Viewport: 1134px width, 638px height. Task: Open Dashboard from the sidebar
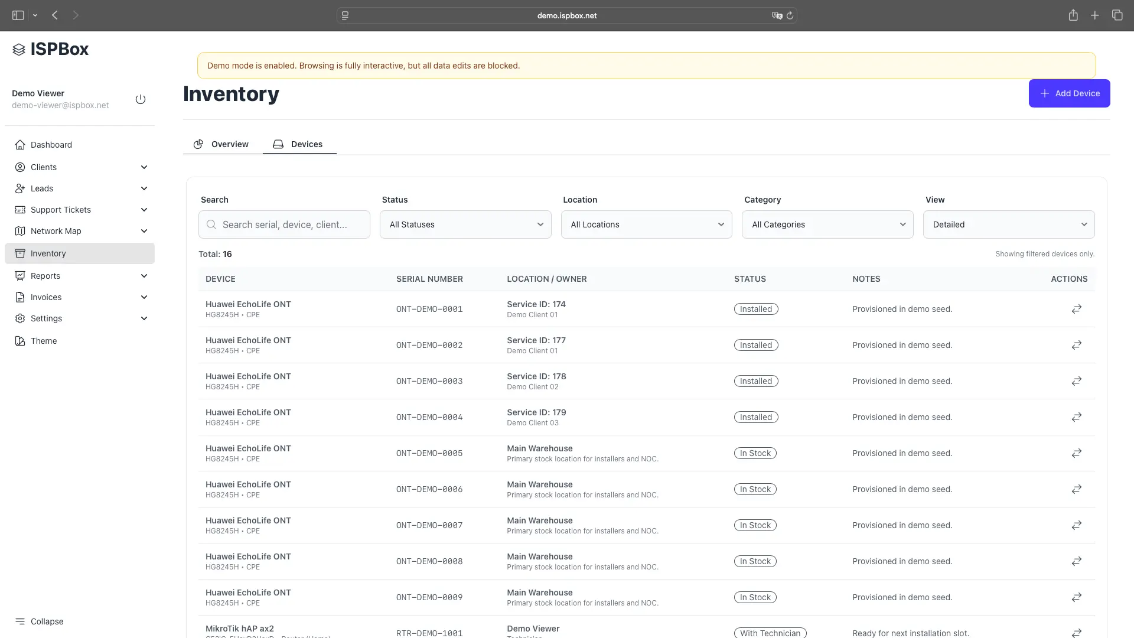[x=80, y=145]
